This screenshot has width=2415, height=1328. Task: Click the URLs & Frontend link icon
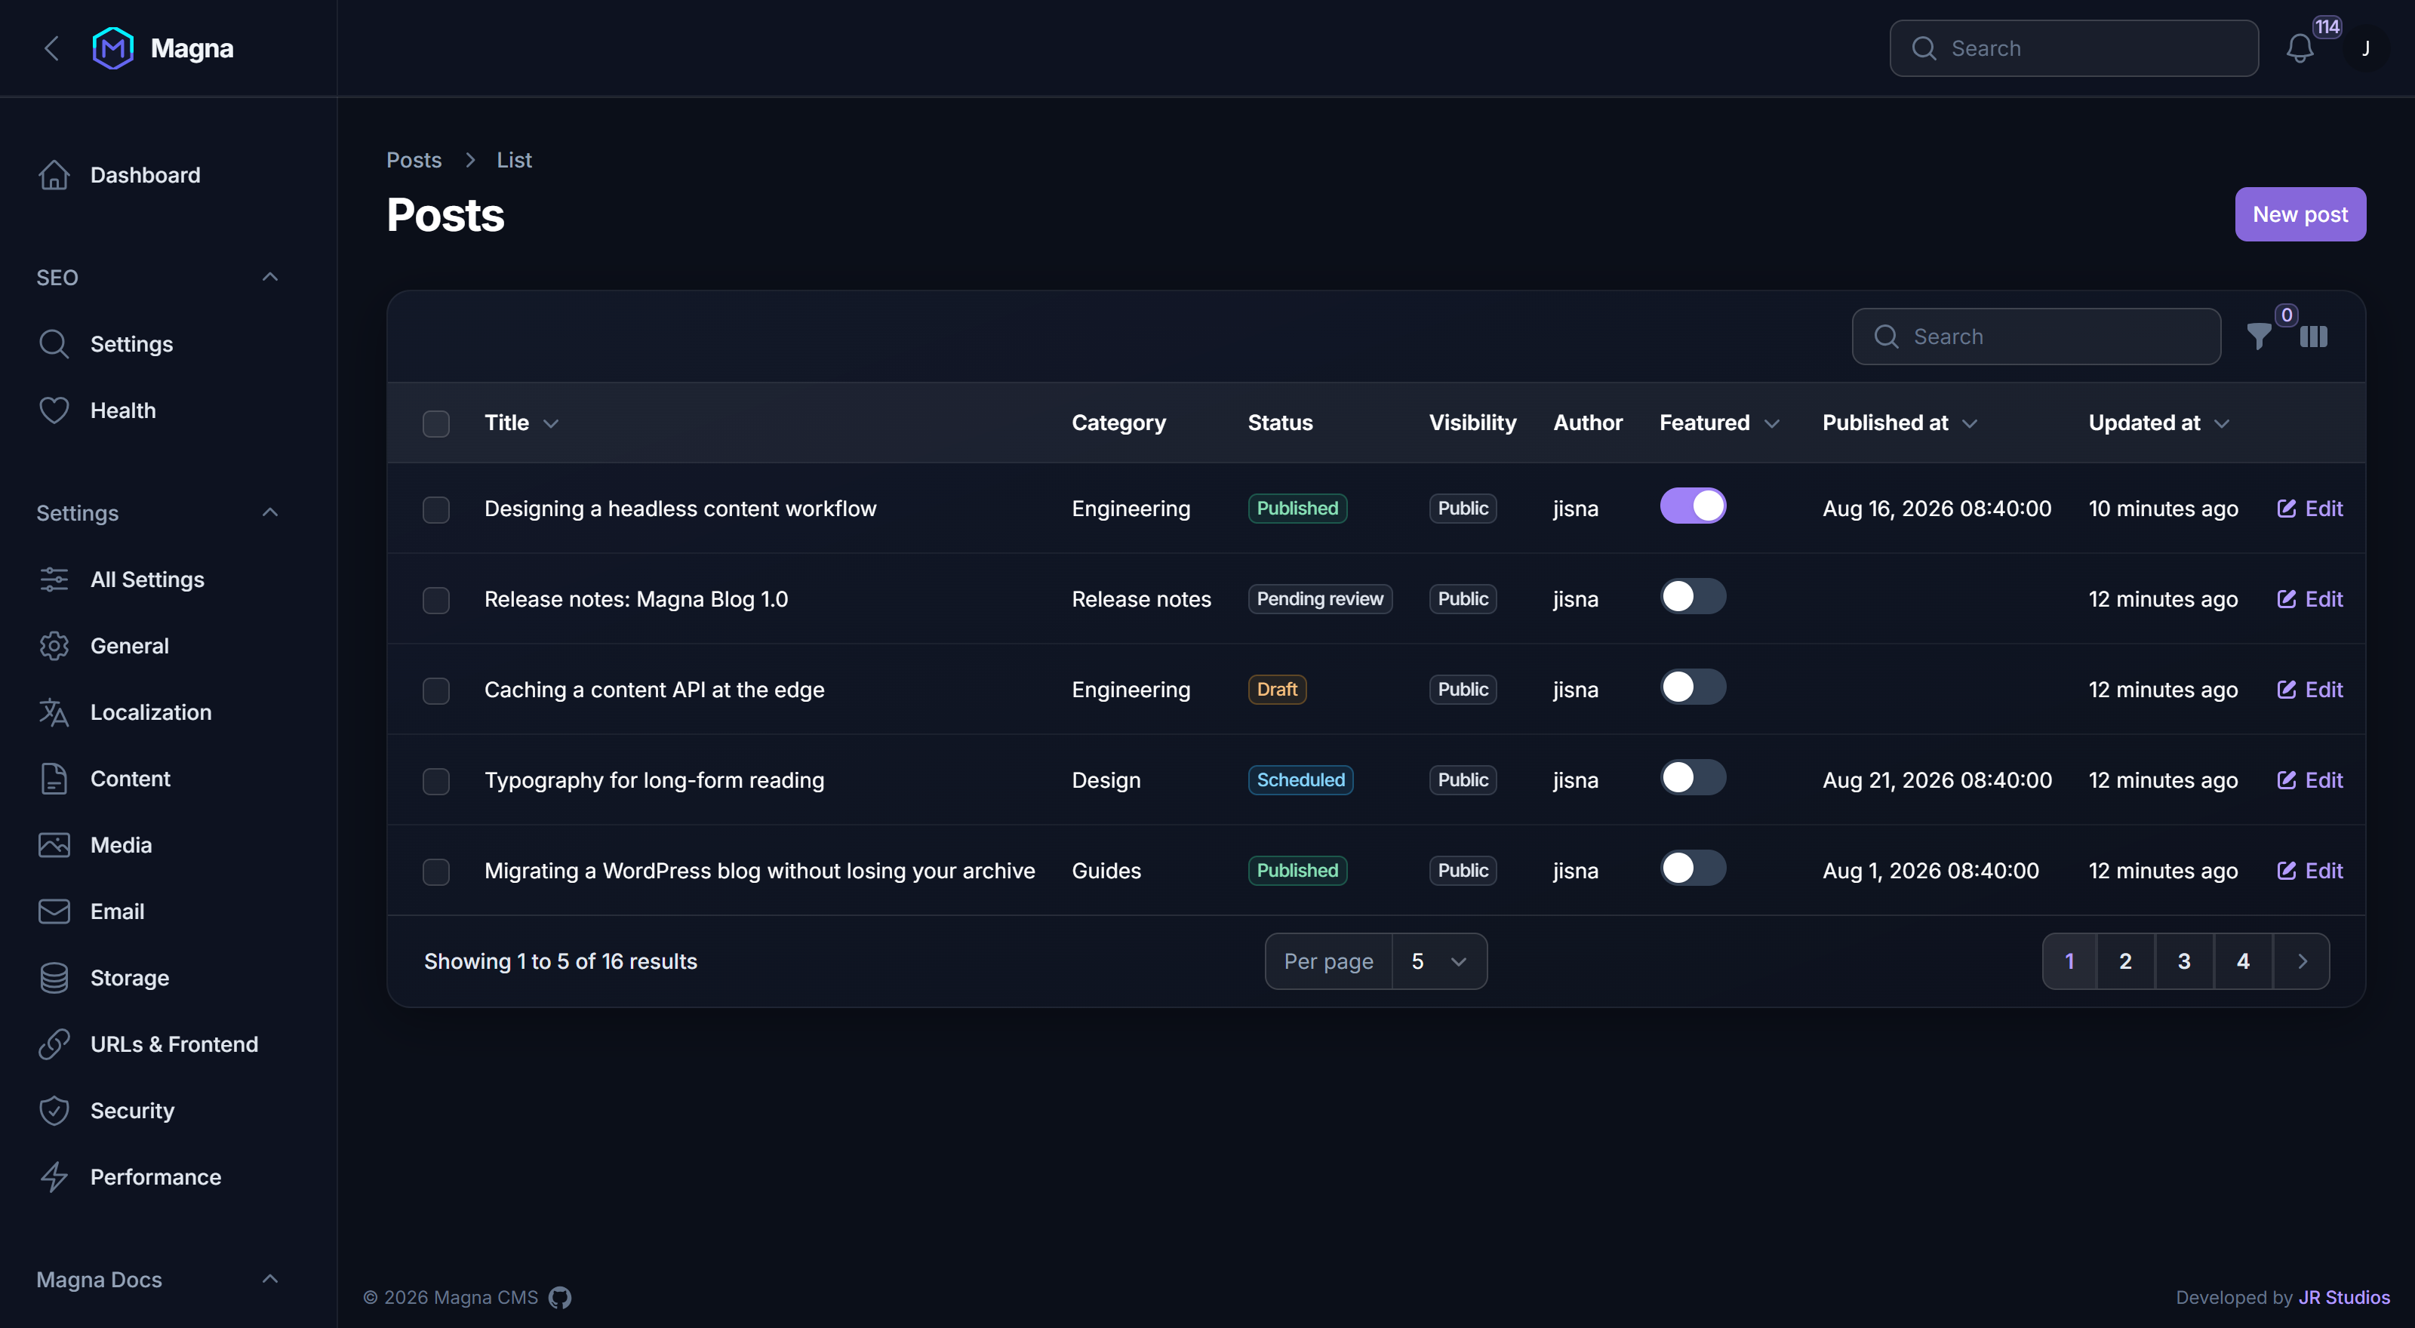[x=54, y=1044]
